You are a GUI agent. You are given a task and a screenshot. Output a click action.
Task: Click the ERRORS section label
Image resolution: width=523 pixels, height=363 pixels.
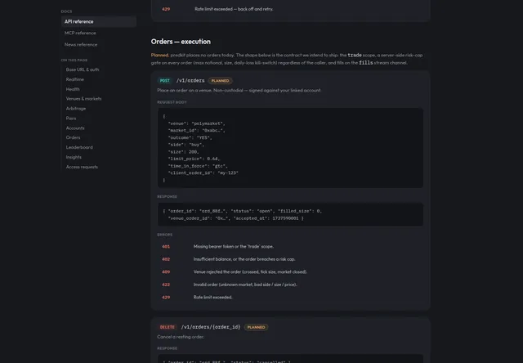click(x=165, y=235)
